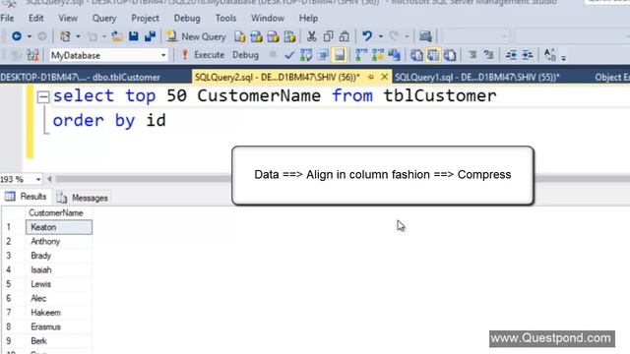The height and width of the screenshot is (354, 630).
Task: Open the File menu
Action: (x=7, y=18)
